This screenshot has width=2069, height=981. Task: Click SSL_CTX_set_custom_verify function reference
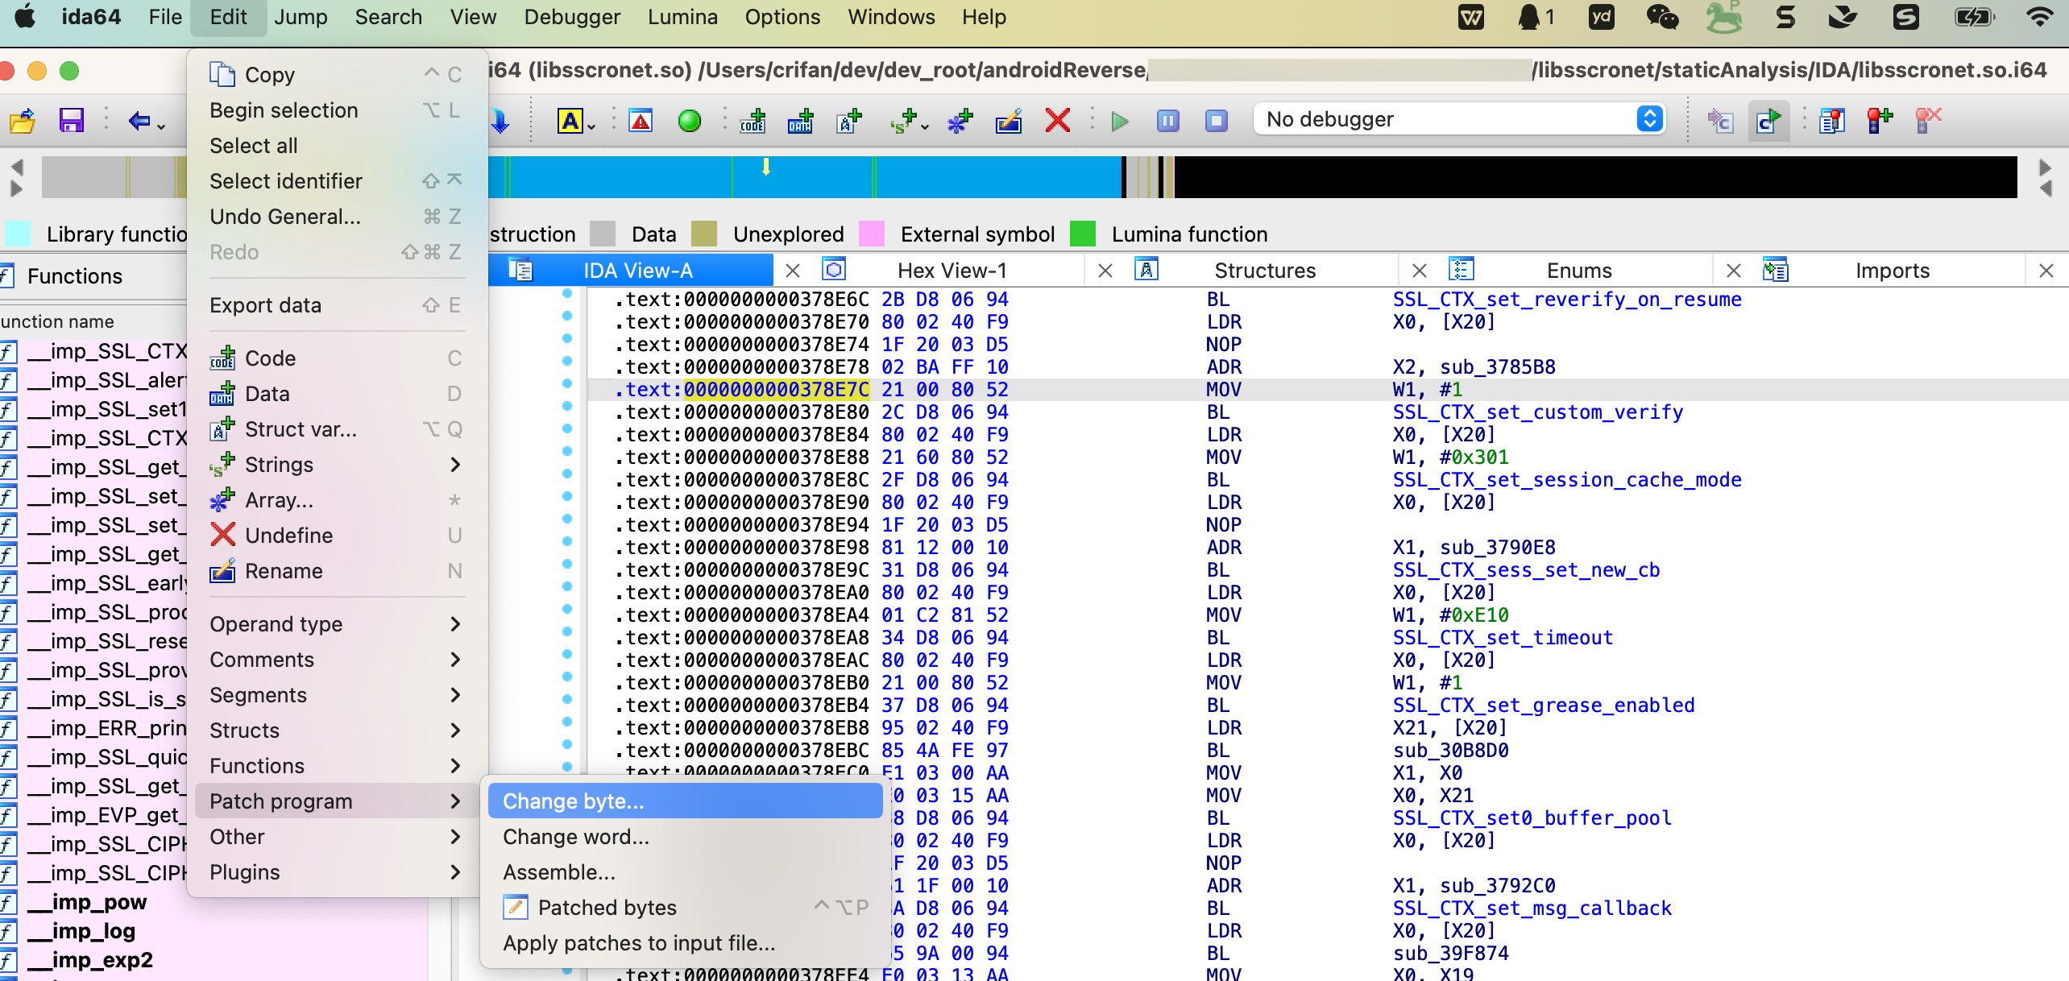click(x=1538, y=412)
